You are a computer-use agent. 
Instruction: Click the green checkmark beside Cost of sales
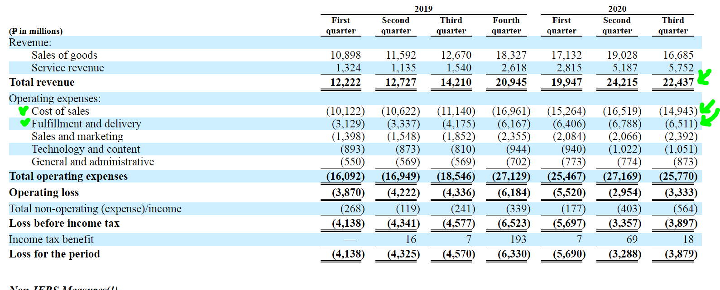point(24,111)
